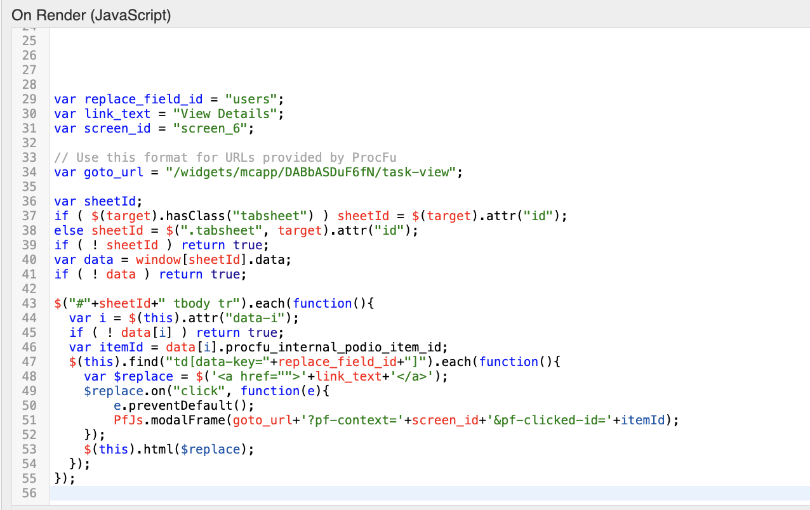810x510 pixels.
Task: Click line number 43 in the gutter
Action: 29,303
